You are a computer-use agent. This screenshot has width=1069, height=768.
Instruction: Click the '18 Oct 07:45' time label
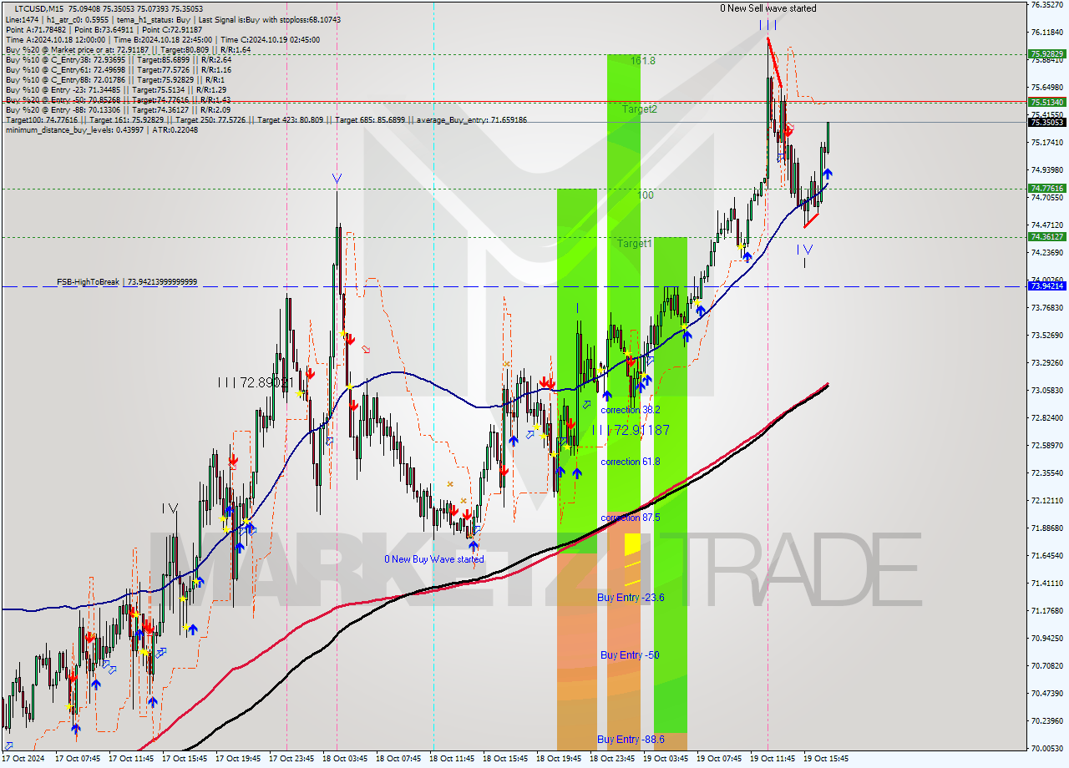click(x=398, y=759)
